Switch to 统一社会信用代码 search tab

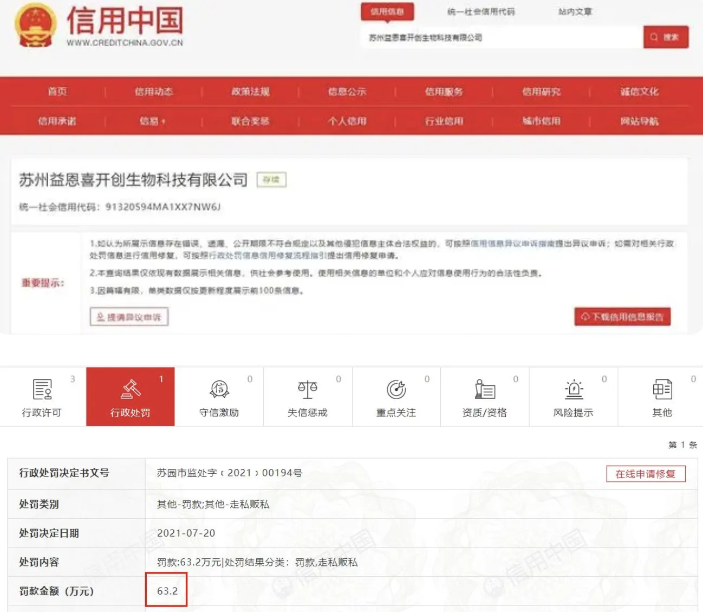pyautogui.click(x=481, y=11)
